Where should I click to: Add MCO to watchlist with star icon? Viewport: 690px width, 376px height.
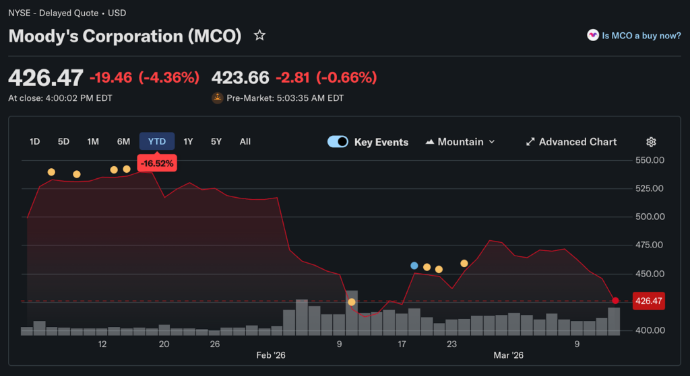pos(259,35)
